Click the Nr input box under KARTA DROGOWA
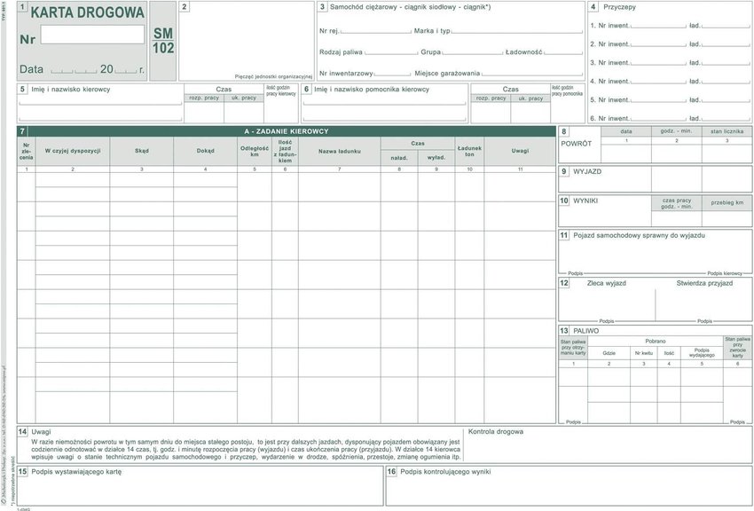This screenshot has height=511, width=754. (92, 35)
